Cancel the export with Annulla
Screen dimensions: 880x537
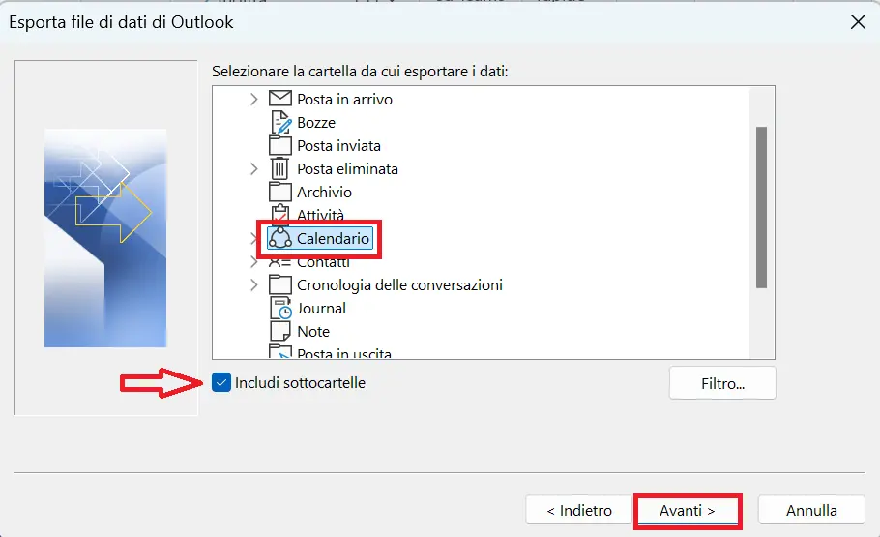tap(811, 510)
